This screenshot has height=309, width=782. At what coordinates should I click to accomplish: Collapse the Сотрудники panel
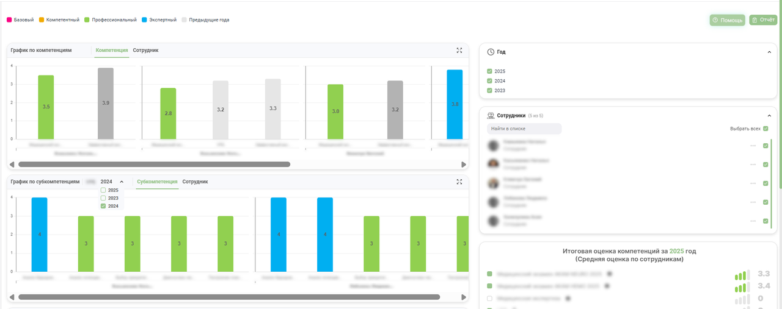769,116
